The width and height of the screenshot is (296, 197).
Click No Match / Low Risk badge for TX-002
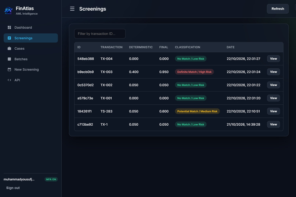click(x=191, y=85)
